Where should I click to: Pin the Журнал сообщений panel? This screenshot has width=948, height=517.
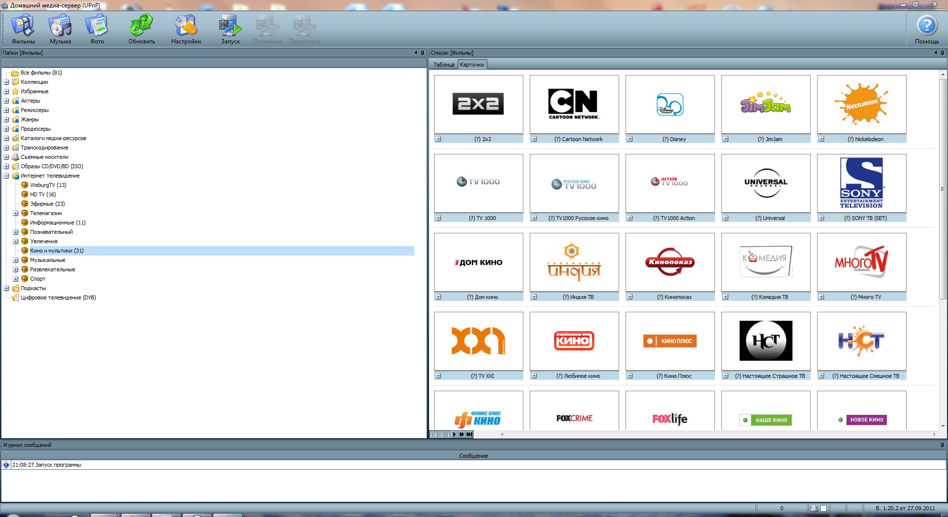tap(942, 445)
